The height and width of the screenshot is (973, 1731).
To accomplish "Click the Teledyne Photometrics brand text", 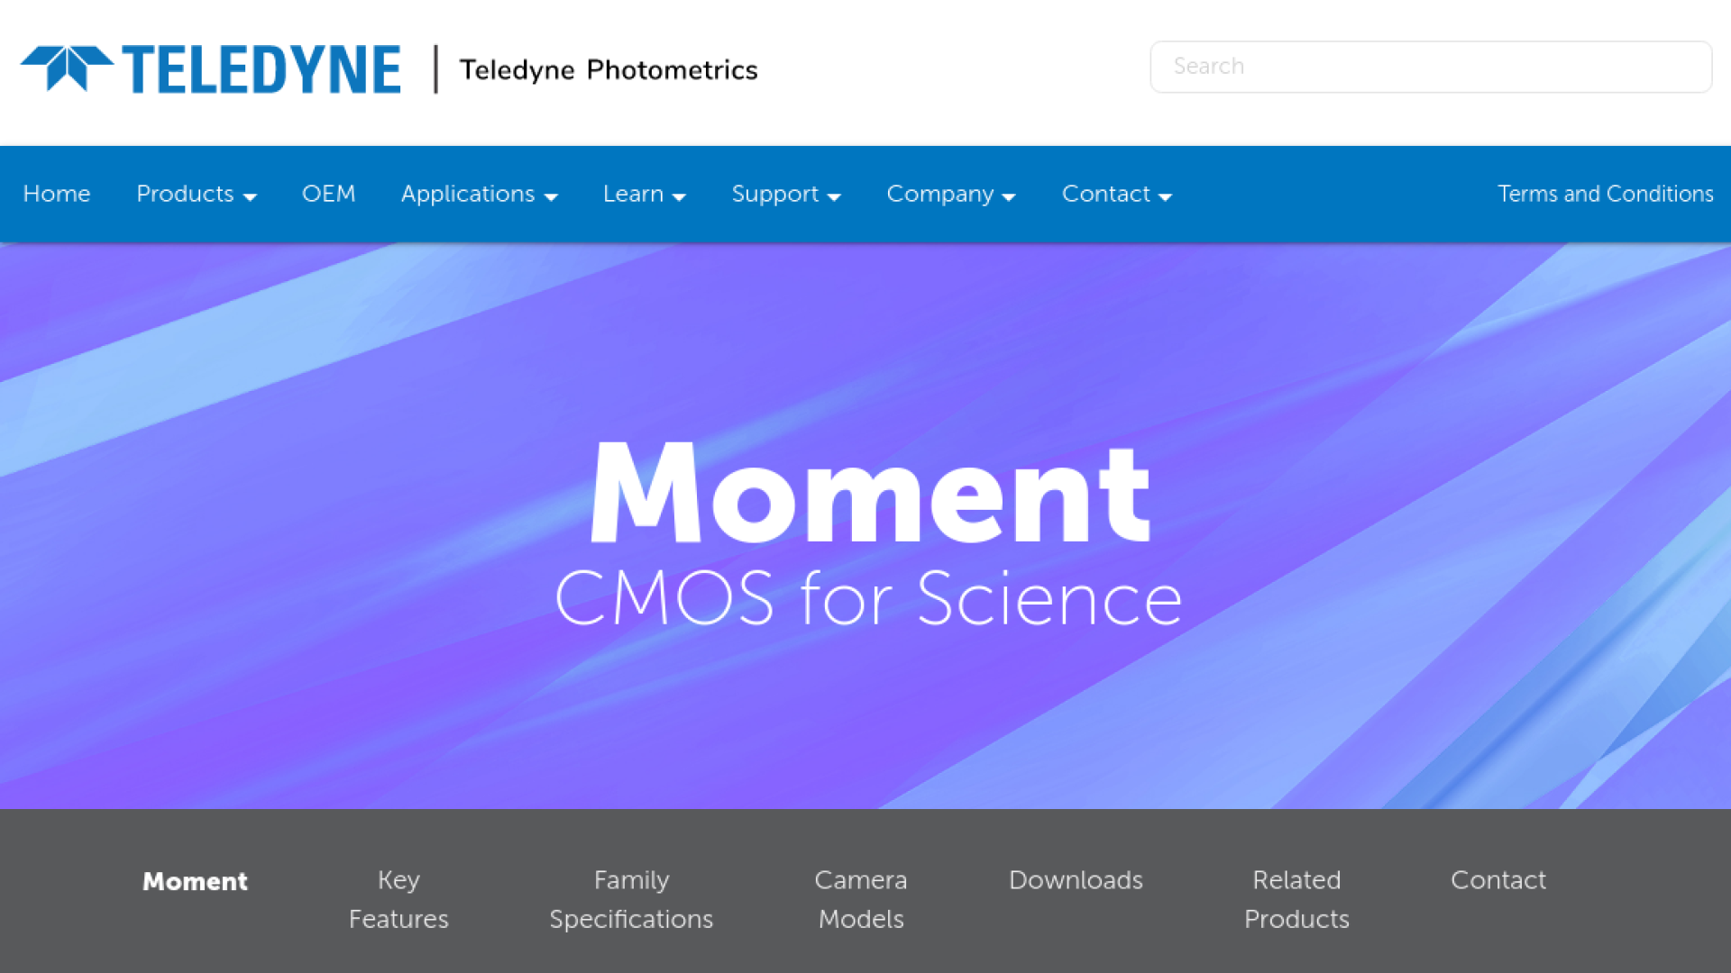I will [608, 69].
